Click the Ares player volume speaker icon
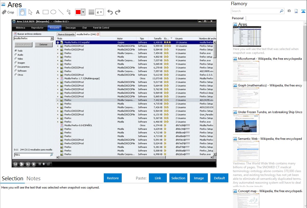Image resolution: width=307 pixels, height=208 pixels. click(x=44, y=164)
